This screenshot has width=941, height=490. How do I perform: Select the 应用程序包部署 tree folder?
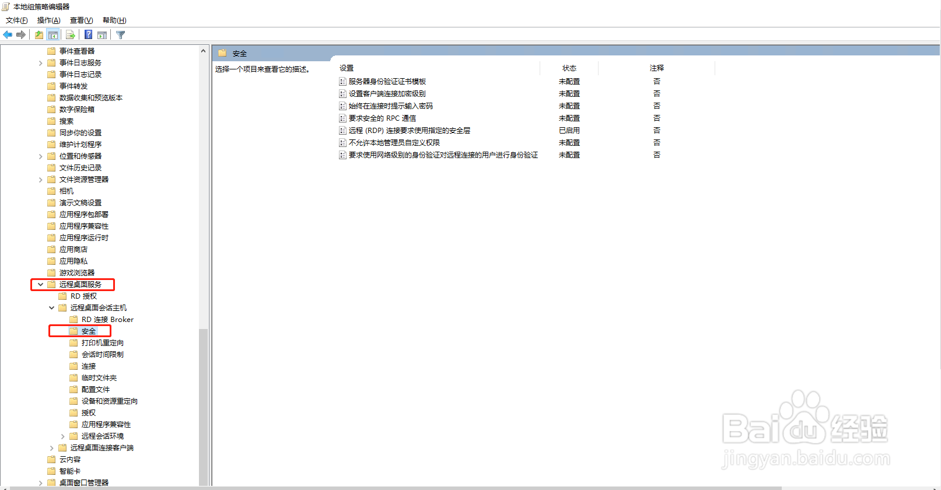(84, 215)
